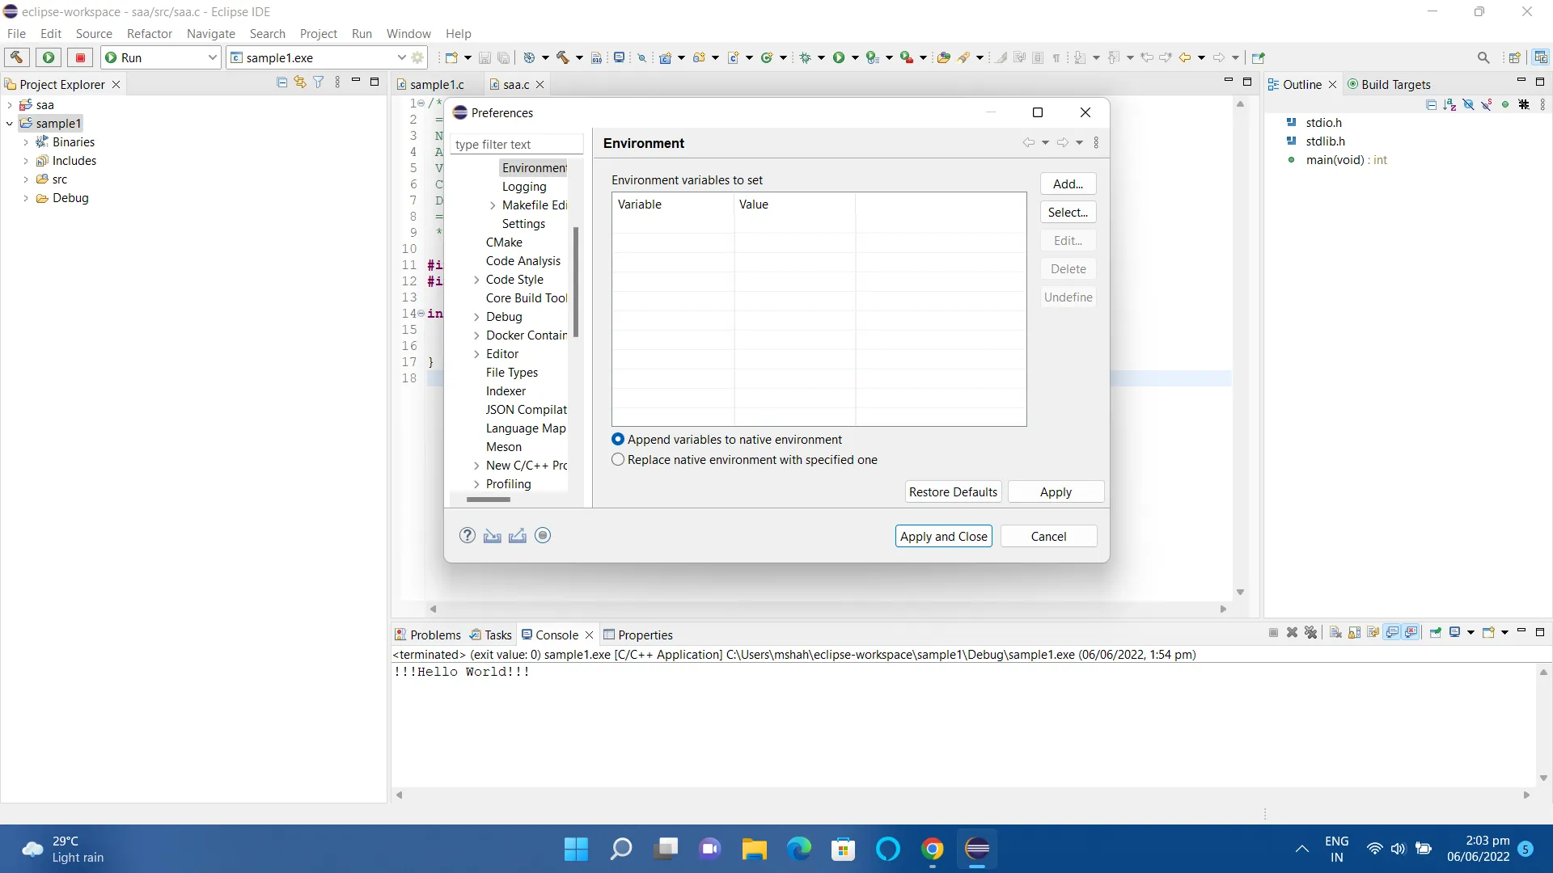This screenshot has height=873, width=1553.
Task: Open the Project Explorer filter funnel icon
Action: coord(319,82)
